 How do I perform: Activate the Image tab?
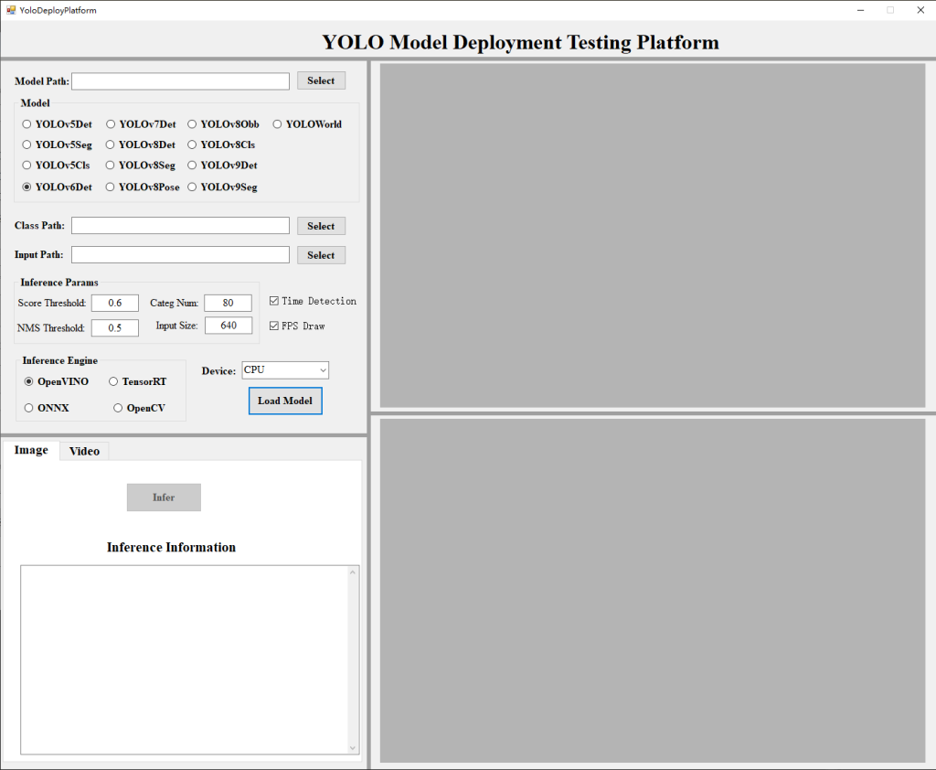31,449
